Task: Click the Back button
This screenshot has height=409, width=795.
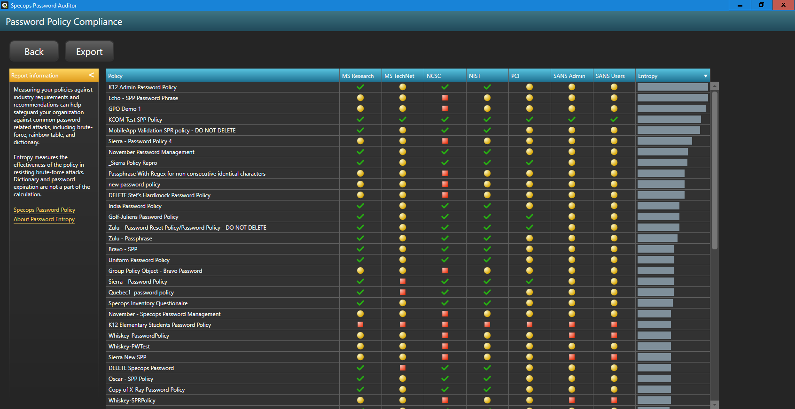Action: point(34,51)
